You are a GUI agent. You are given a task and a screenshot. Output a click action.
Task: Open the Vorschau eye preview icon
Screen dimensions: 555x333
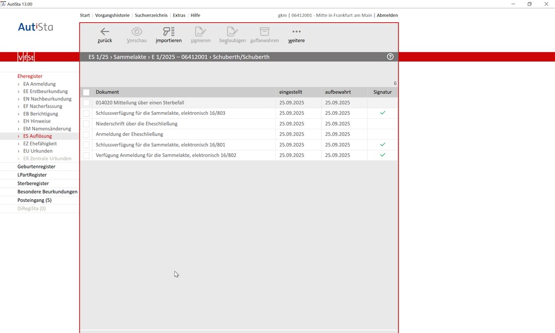pos(137,32)
